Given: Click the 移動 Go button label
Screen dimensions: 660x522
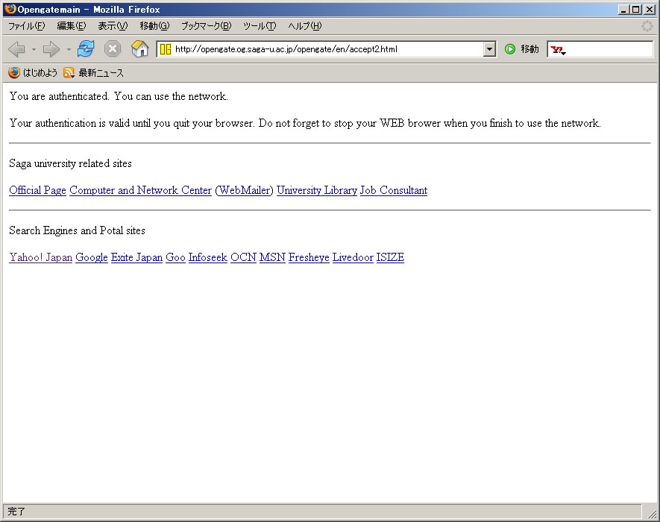Looking at the screenshot, I should 529,49.
